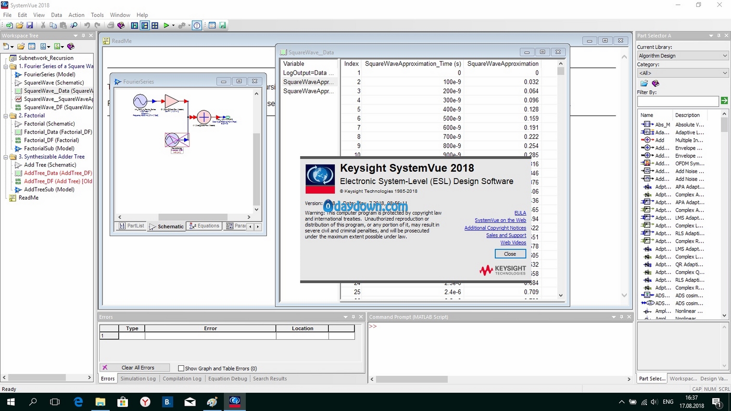This screenshot has width=731, height=411.
Task: Click the Cut scissors toolbar icon
Action: (x=43, y=25)
